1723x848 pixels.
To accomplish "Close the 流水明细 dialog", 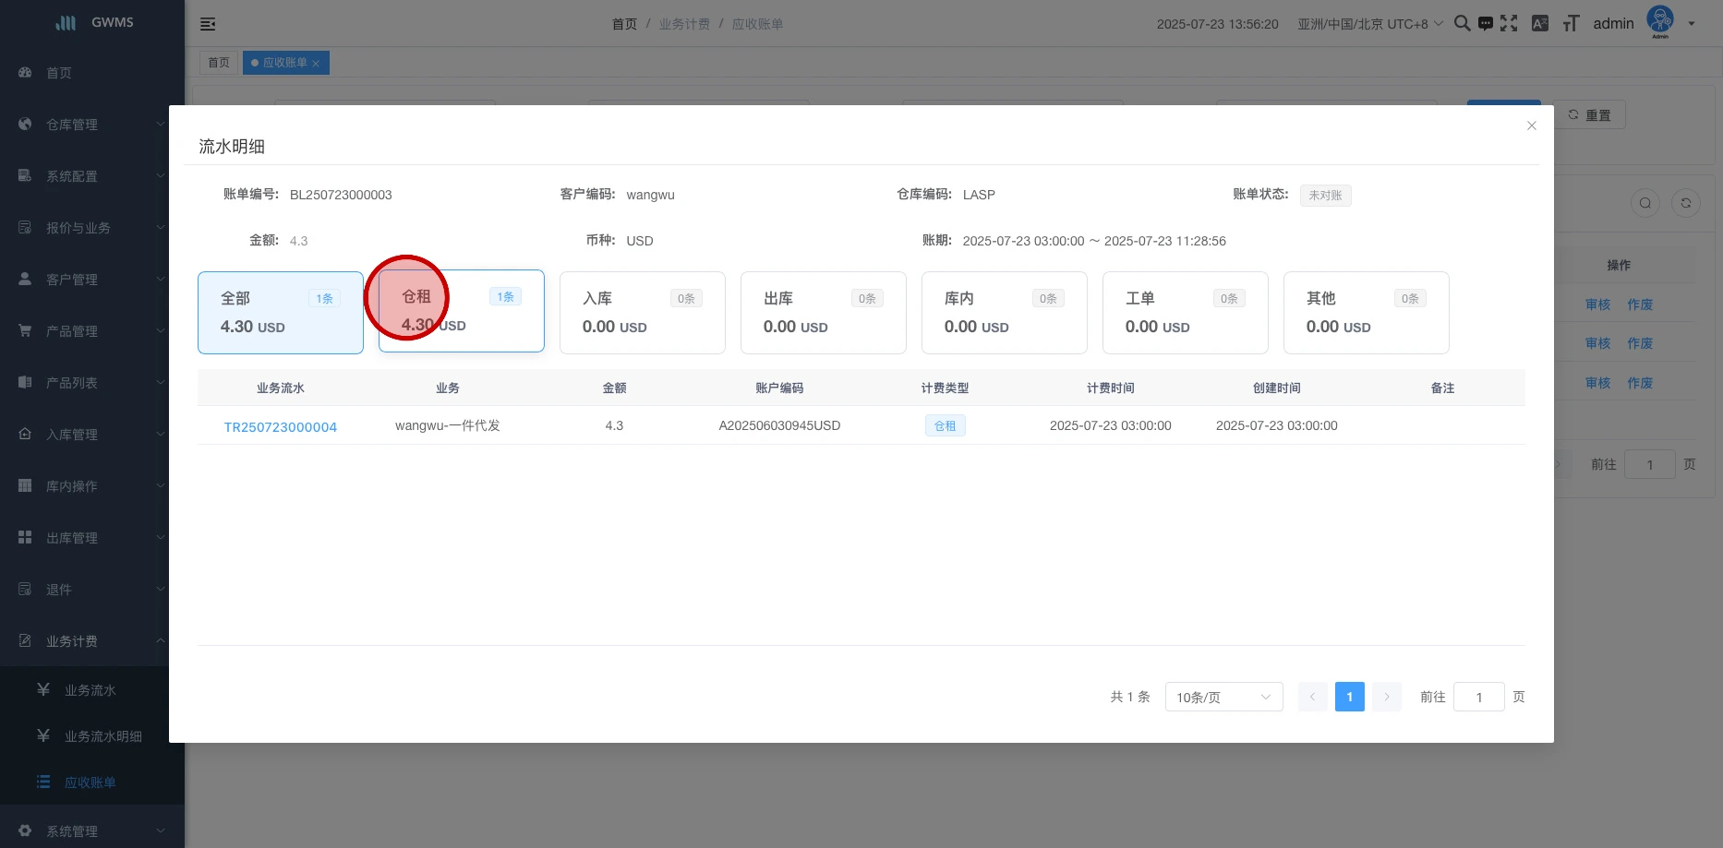I will pos(1531,125).
